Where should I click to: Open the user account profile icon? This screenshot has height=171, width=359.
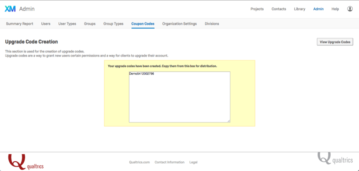tap(350, 9)
